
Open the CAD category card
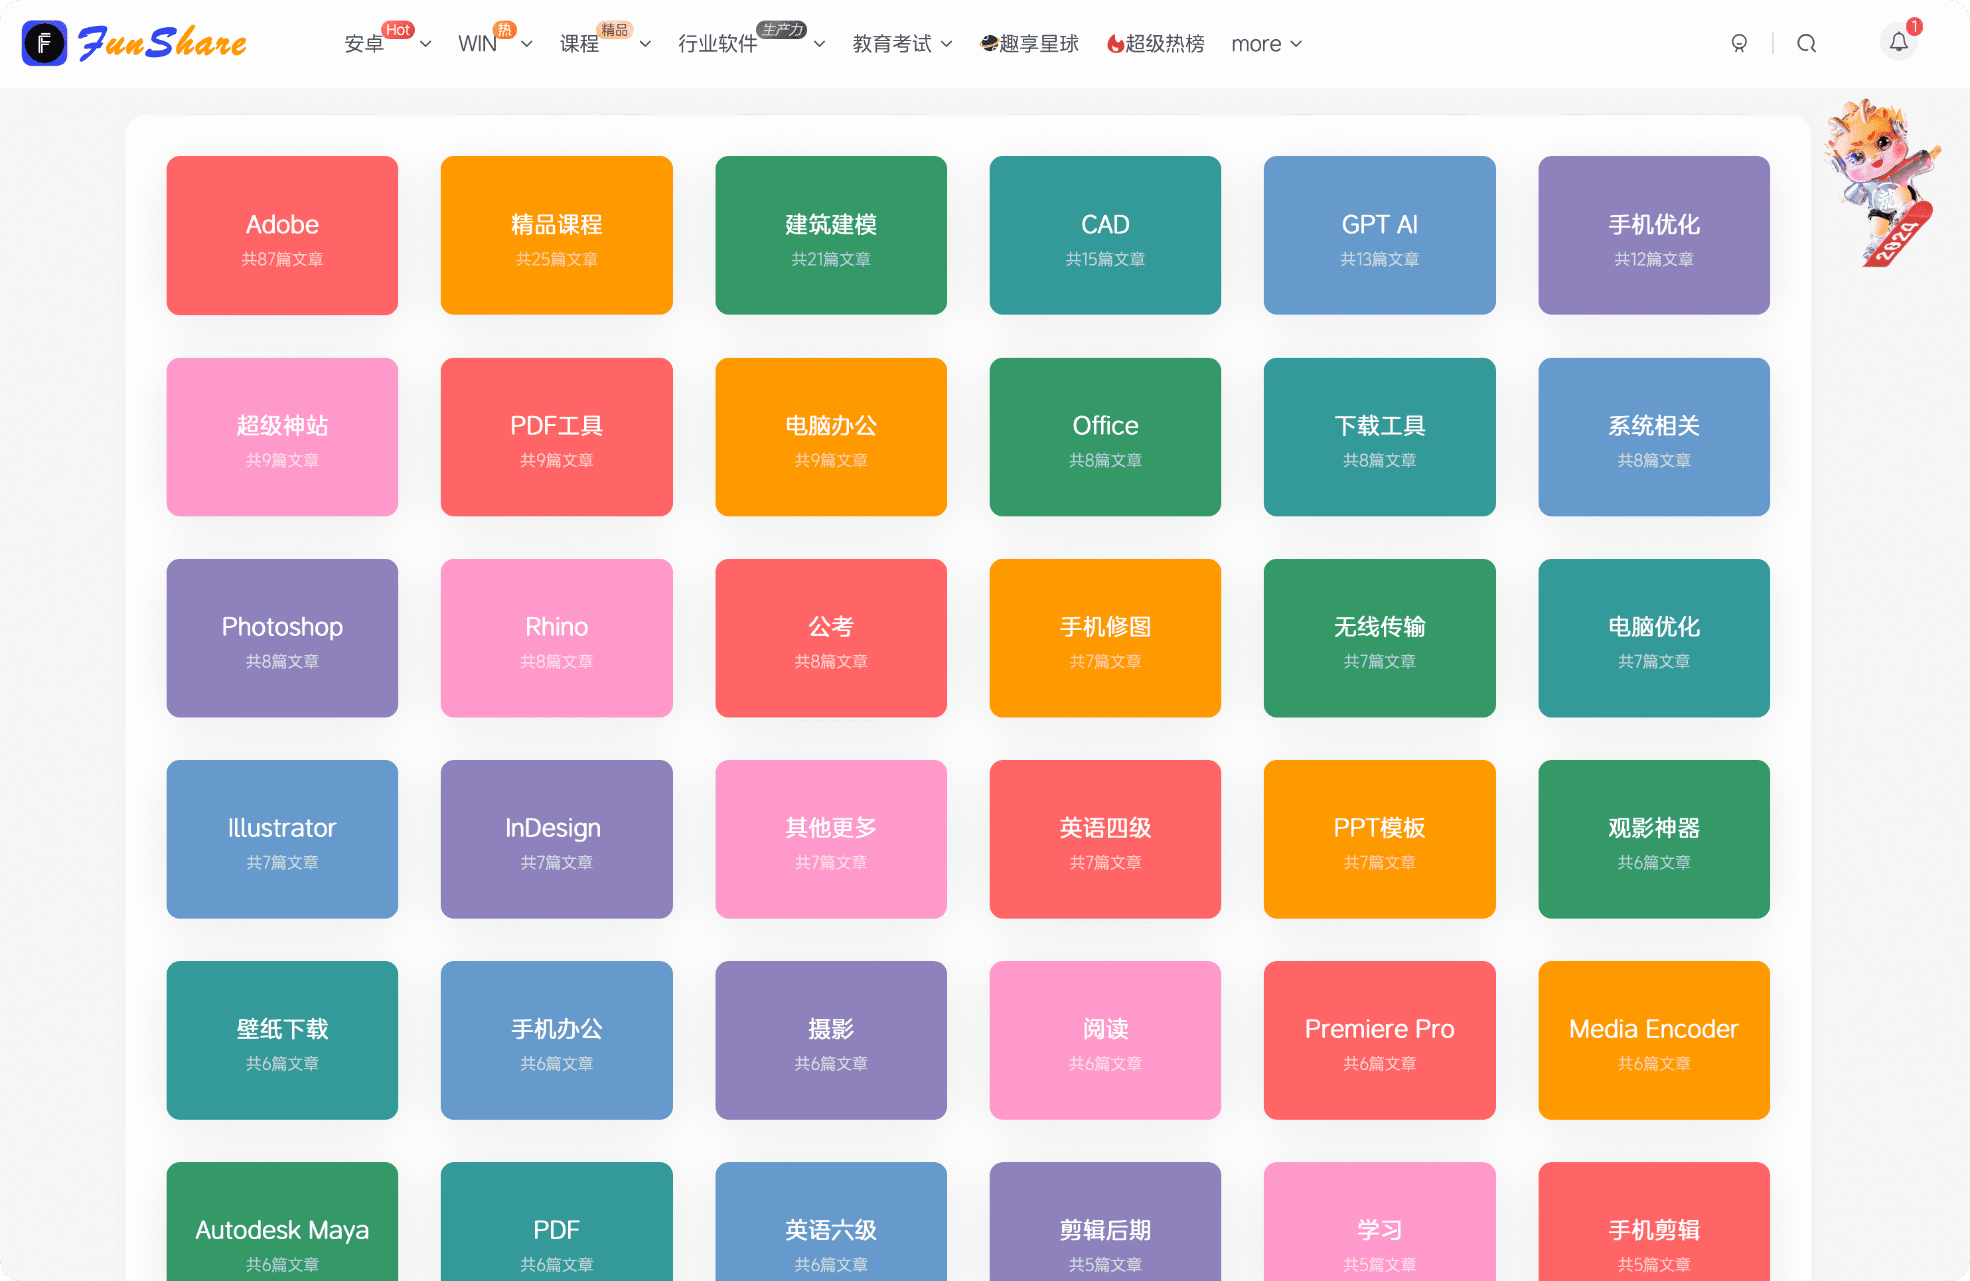pos(1105,235)
